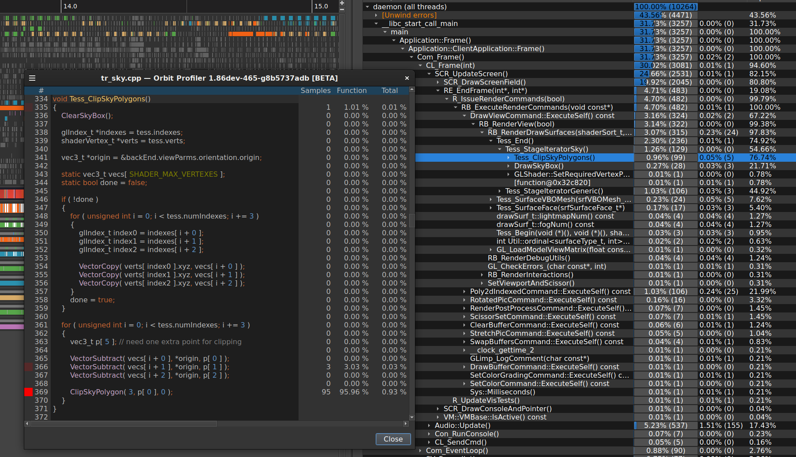Screen dimensions: 796x457
Task: Click the dark red marker next to line 366
Action: tap(29, 367)
